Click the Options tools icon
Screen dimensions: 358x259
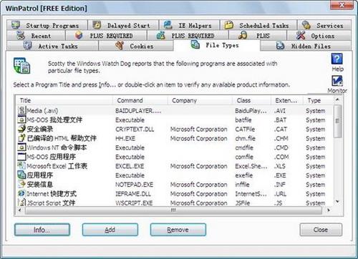click(x=301, y=36)
